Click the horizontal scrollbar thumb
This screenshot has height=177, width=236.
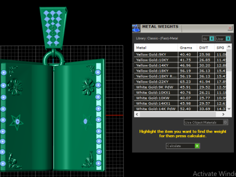178,114
